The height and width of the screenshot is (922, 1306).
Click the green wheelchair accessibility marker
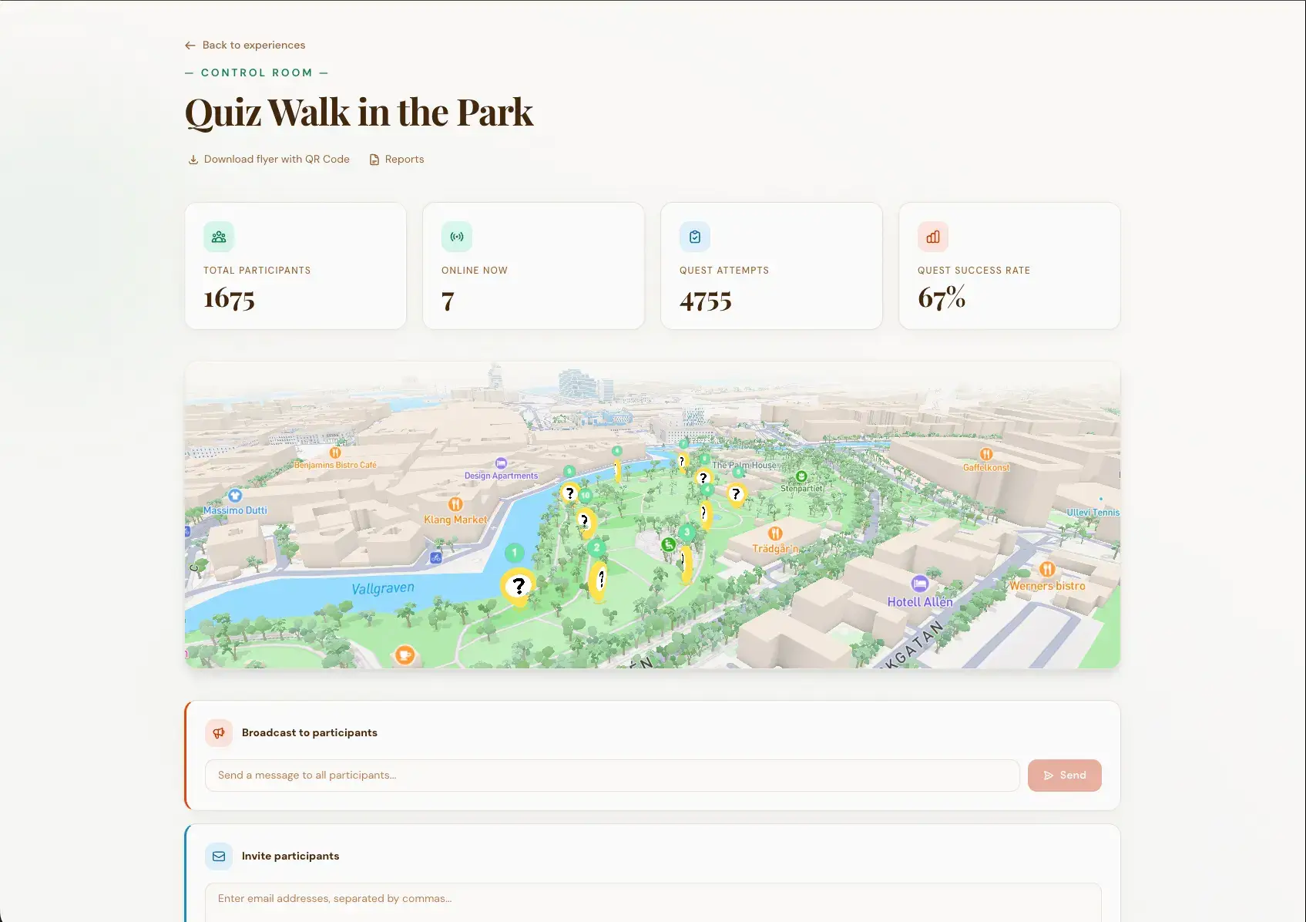coord(669,545)
